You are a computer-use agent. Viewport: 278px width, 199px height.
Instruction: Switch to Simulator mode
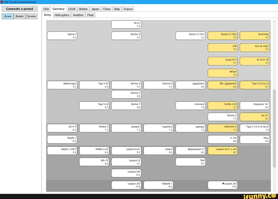point(31,16)
